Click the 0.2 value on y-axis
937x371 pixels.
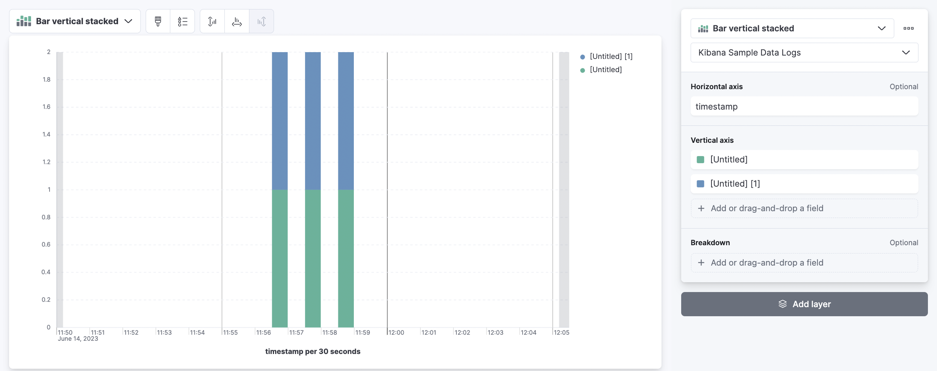pyautogui.click(x=46, y=300)
